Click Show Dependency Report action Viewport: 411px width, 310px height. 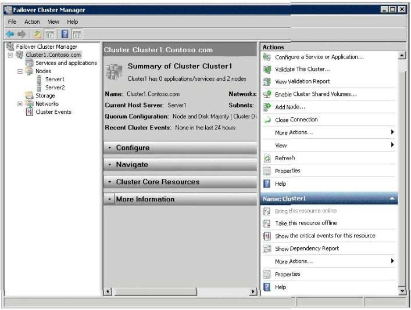coord(307,248)
